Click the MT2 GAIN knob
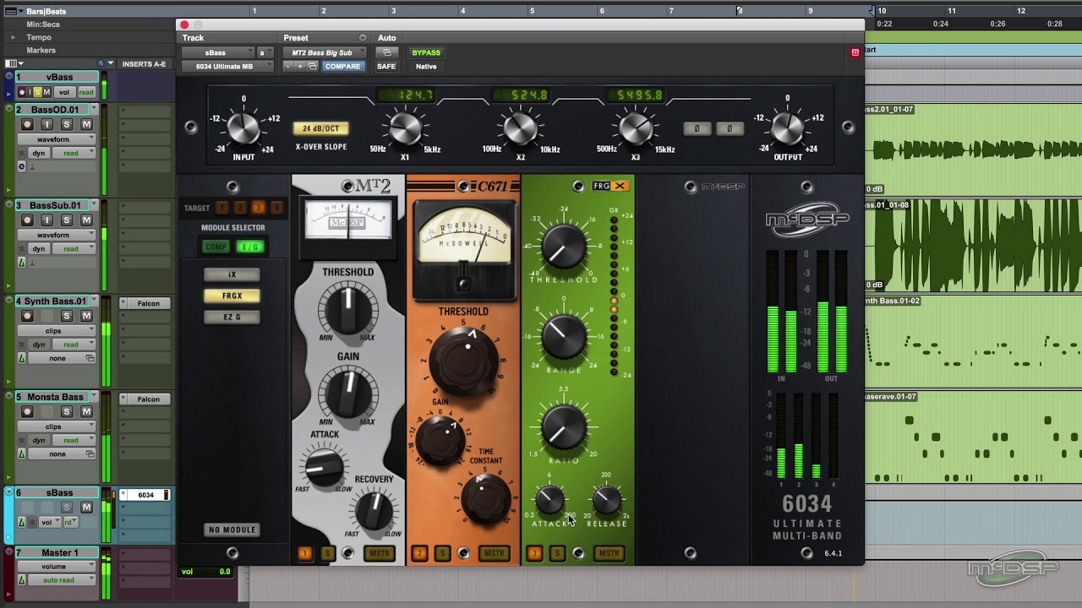The width and height of the screenshot is (1082, 608). 348,393
